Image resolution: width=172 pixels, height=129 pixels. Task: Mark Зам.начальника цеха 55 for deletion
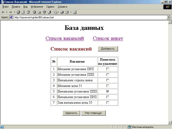point(108,103)
